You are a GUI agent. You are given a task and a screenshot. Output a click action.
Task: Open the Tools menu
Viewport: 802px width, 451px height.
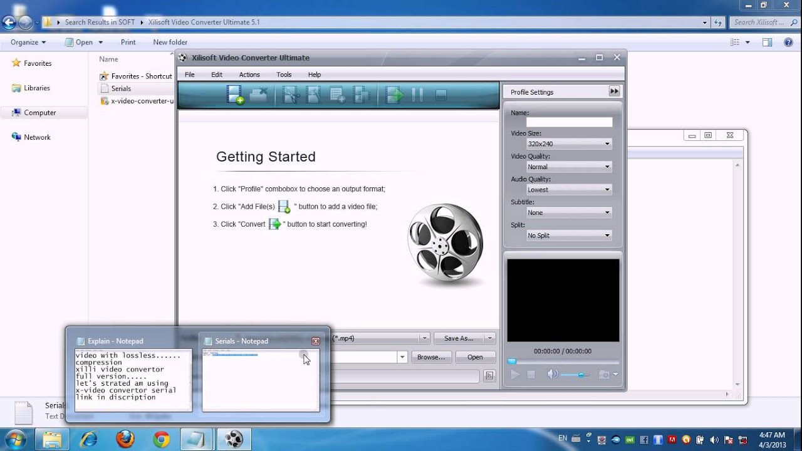pyautogui.click(x=284, y=75)
